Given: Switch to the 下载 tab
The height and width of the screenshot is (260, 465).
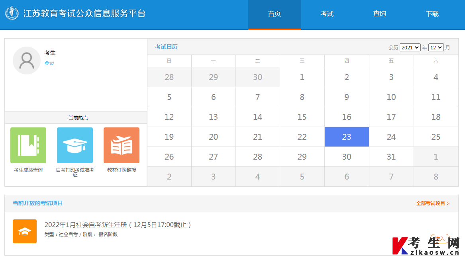Looking at the screenshot, I should pyautogui.click(x=432, y=14).
